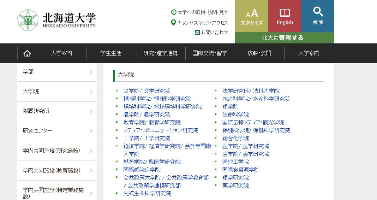This screenshot has width=377, height=200.
Task: Open 医学院/医学研究院 link
Action: coord(245,146)
